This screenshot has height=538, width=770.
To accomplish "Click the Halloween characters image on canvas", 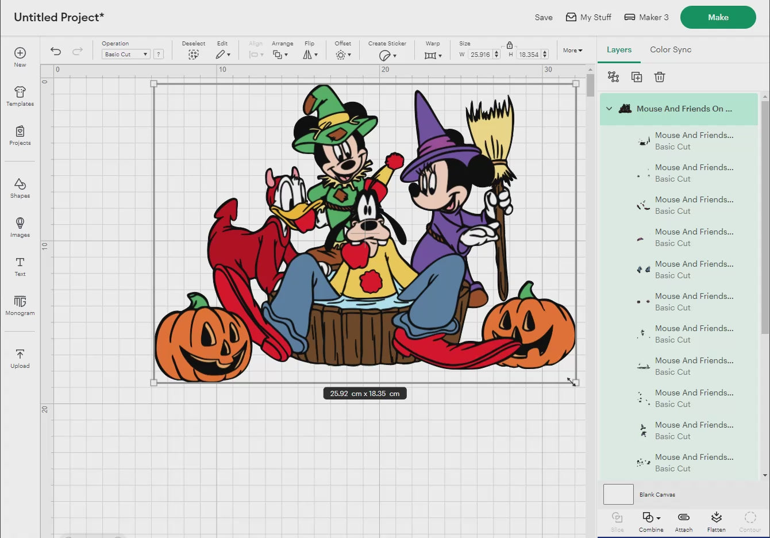I will pyautogui.click(x=365, y=233).
